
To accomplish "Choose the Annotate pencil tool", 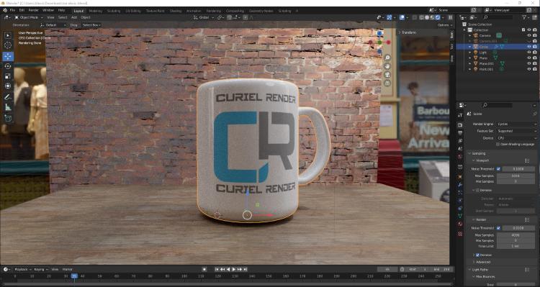I will click(8, 97).
